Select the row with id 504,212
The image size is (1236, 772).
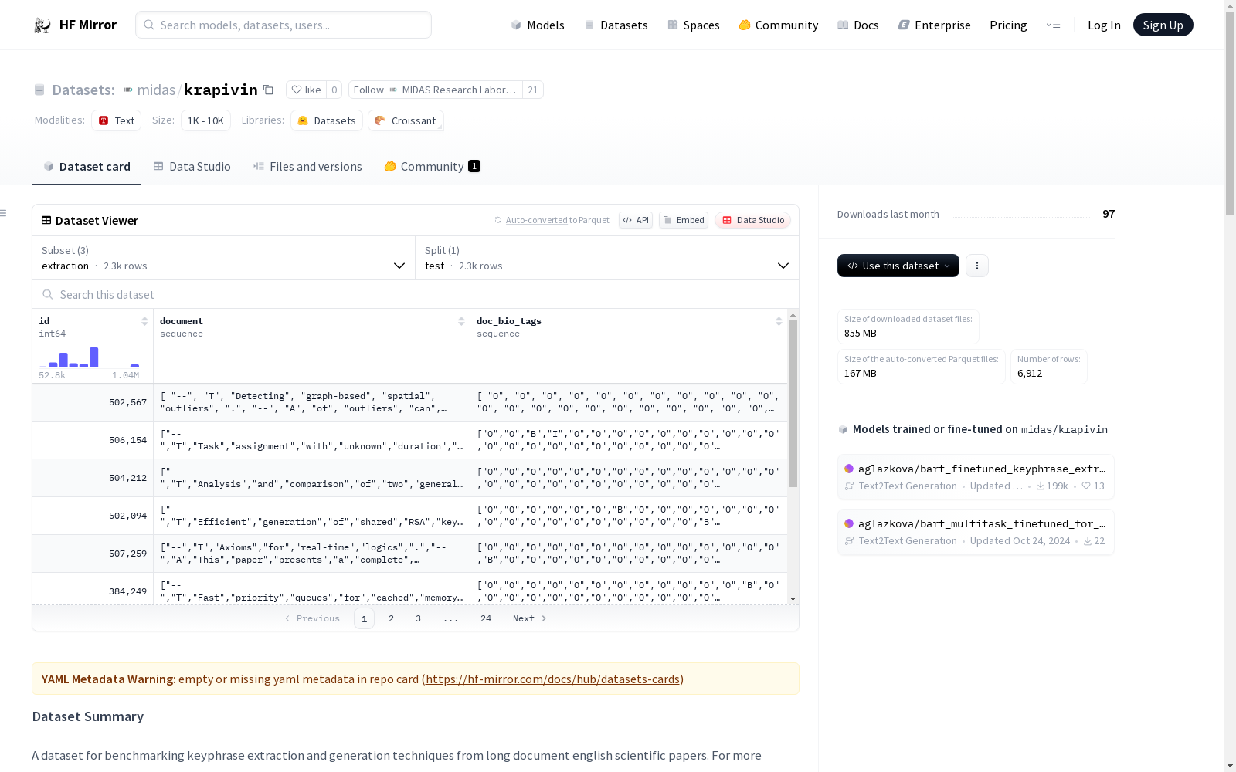[410, 478]
